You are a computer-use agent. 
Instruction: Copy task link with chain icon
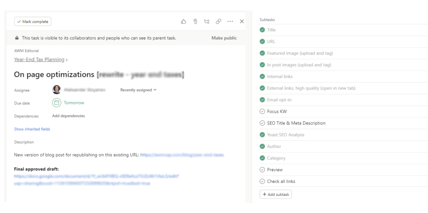point(219,21)
